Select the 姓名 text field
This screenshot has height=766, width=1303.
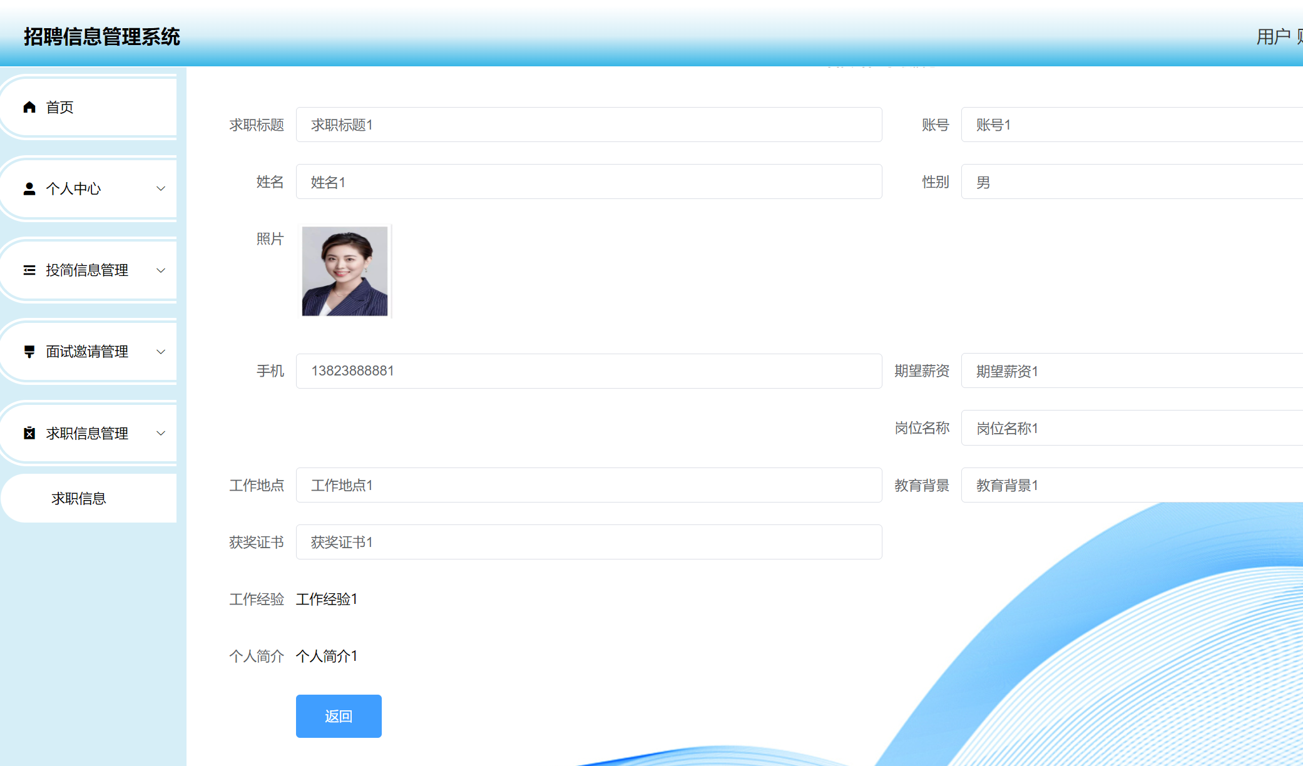(x=588, y=182)
